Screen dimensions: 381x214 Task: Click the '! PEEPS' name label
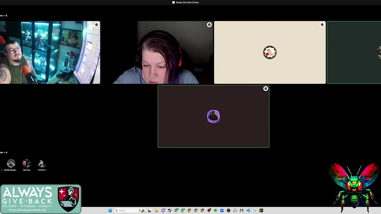[x=41, y=170]
